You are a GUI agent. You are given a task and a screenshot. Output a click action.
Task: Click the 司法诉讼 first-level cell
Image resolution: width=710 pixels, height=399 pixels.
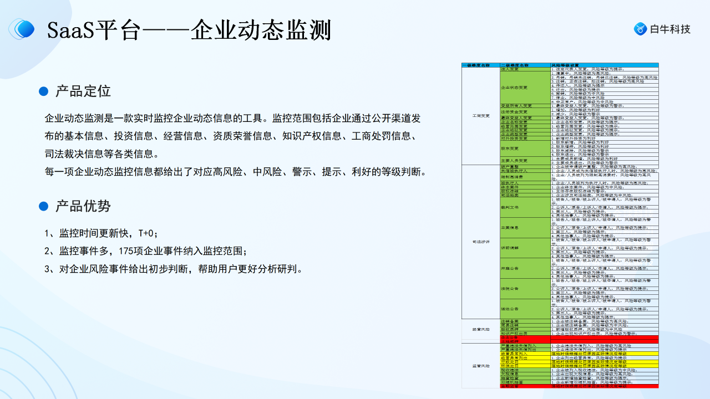pos(480,242)
